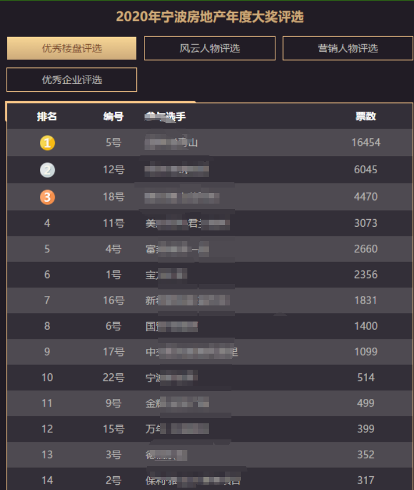Click the gold first-place medal icon

pyautogui.click(x=47, y=143)
